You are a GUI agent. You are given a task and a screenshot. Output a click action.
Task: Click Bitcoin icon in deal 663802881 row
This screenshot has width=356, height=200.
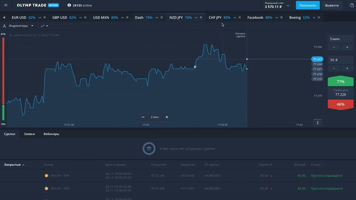coord(46,188)
